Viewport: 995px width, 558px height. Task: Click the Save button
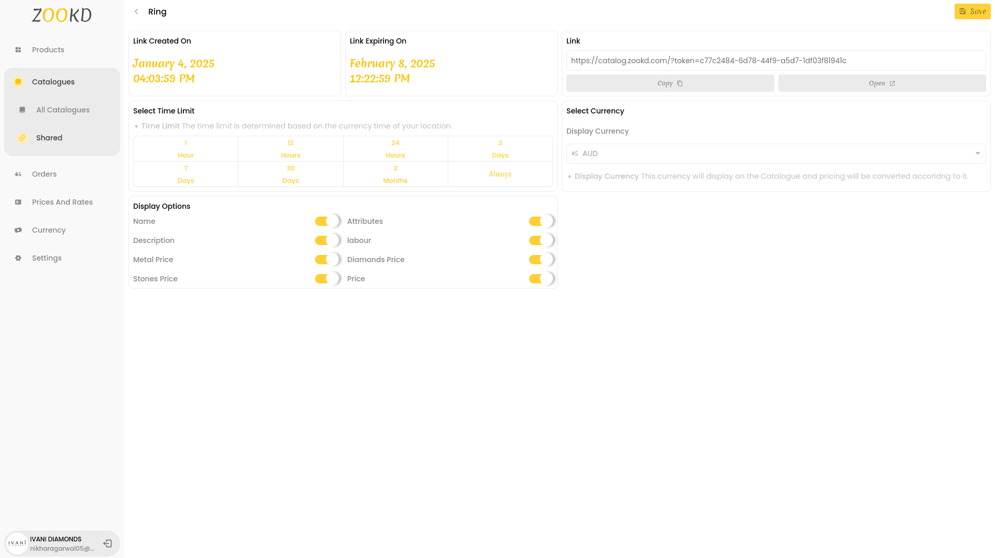pyautogui.click(x=972, y=11)
